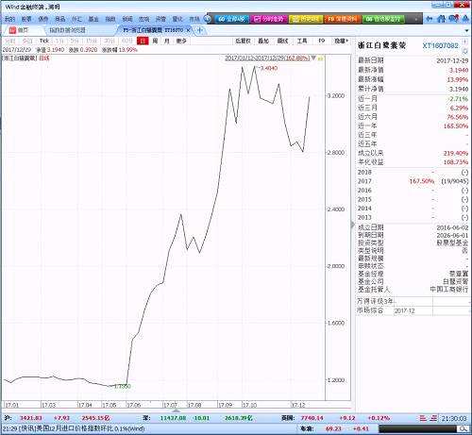
Task: Select the 30分 period button
Action: 110,41
